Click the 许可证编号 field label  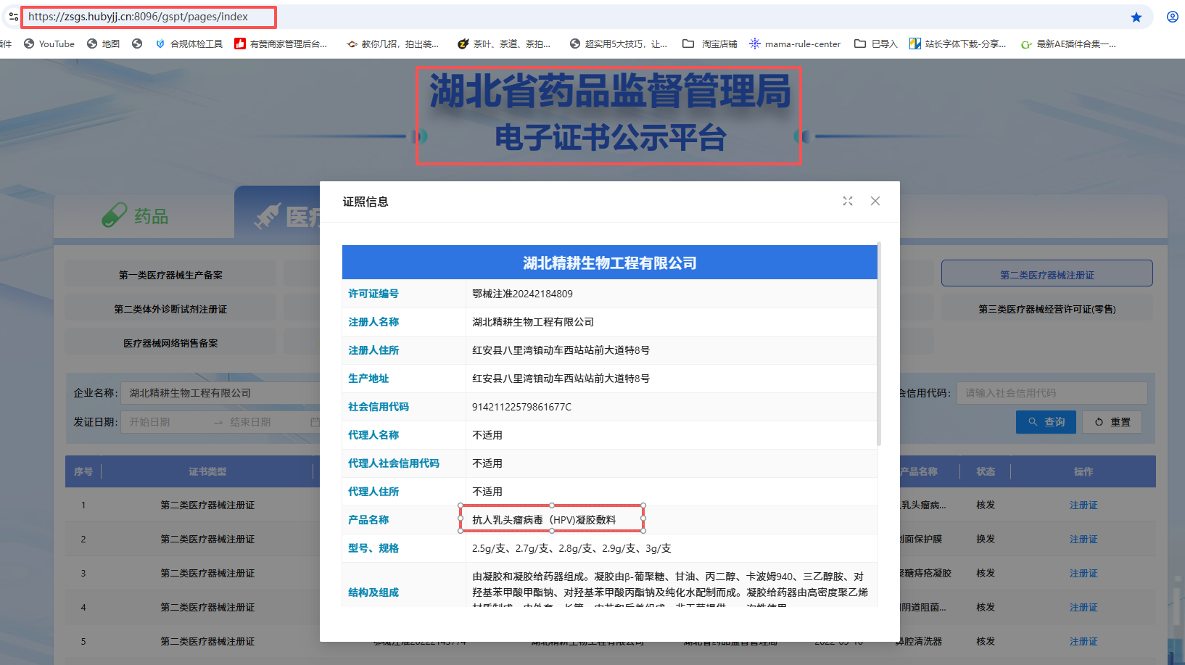tap(373, 294)
